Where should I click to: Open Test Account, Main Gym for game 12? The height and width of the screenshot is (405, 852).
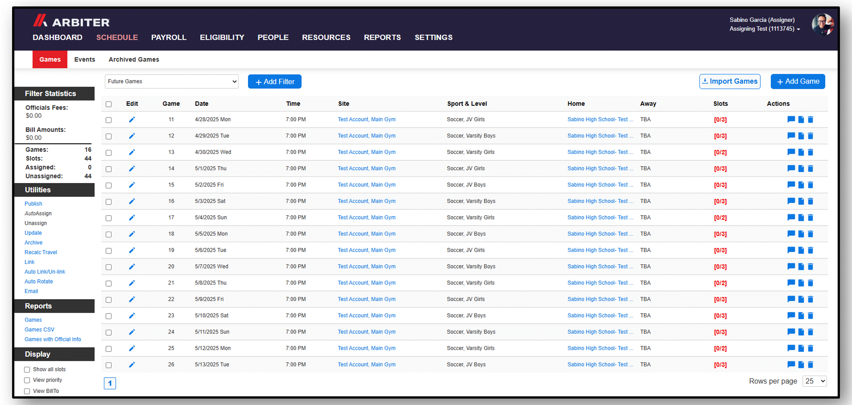[x=366, y=136]
